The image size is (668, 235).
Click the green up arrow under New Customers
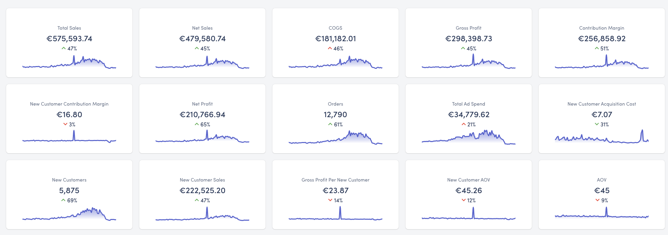[63, 200]
